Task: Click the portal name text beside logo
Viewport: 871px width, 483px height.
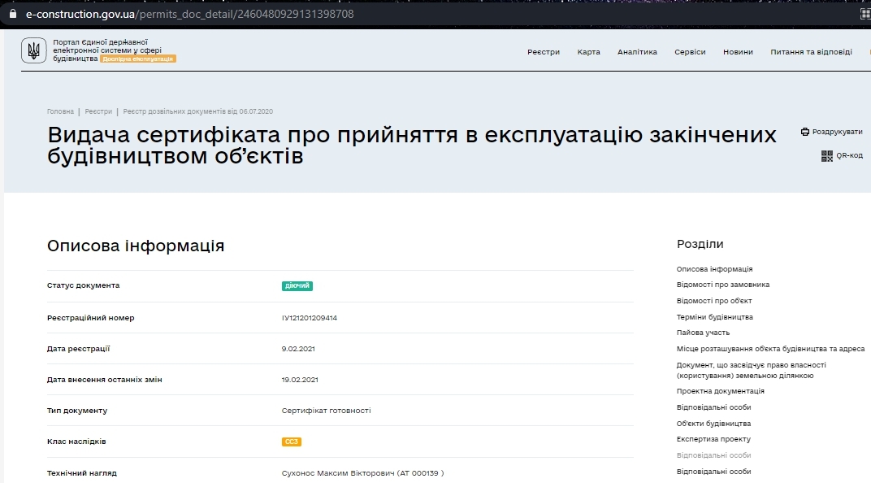Action: point(107,50)
